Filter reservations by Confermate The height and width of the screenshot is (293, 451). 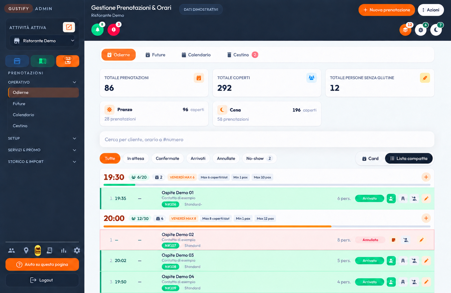coord(167,159)
